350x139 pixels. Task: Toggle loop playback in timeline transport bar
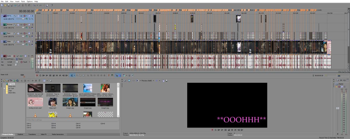click(40, 75)
